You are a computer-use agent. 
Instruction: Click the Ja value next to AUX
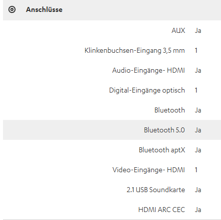[x=198, y=30]
